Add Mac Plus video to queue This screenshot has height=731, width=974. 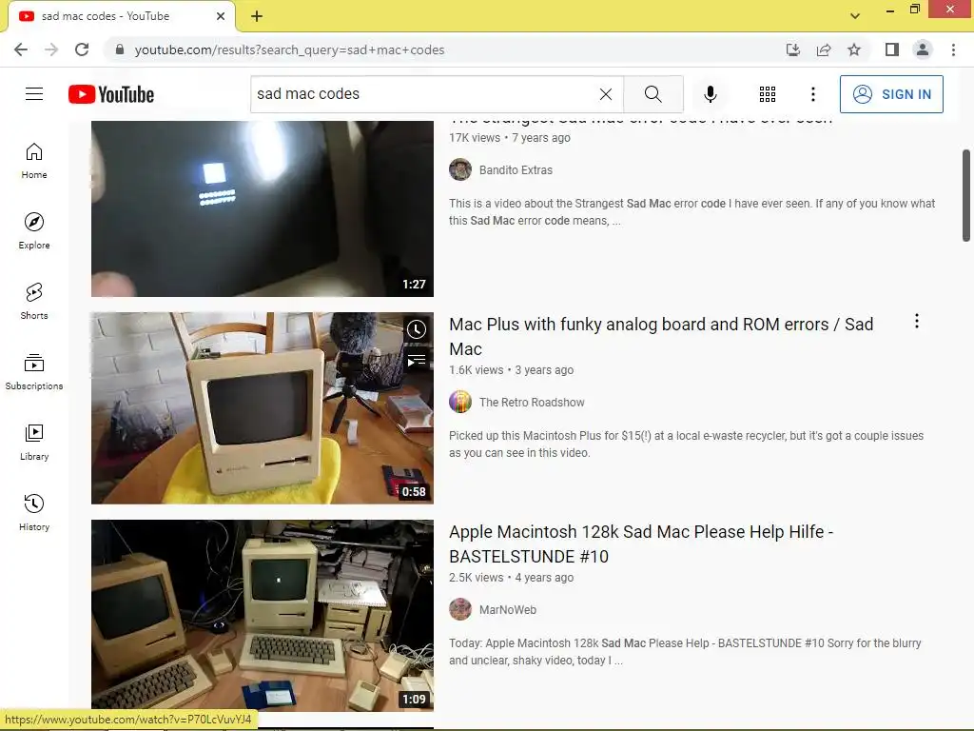(417, 360)
